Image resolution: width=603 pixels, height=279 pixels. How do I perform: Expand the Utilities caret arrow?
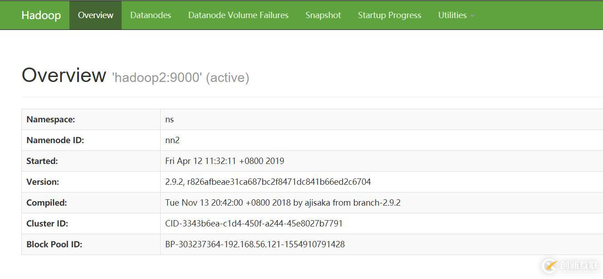pyautogui.click(x=471, y=16)
